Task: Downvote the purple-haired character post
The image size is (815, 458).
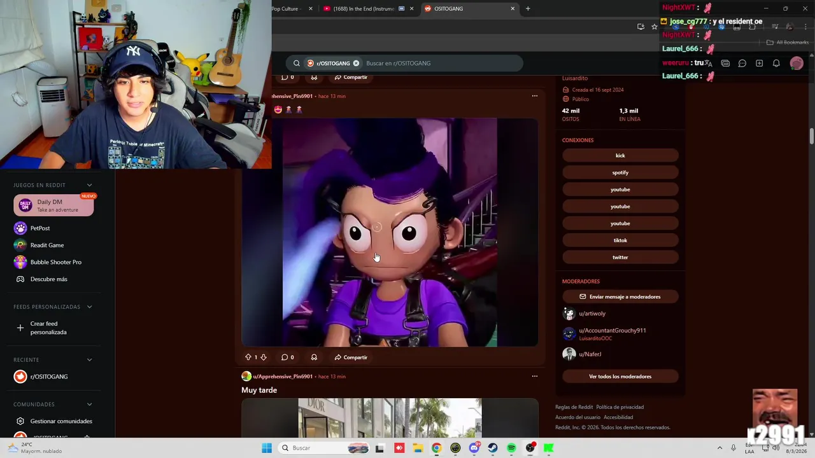Action: click(264, 357)
